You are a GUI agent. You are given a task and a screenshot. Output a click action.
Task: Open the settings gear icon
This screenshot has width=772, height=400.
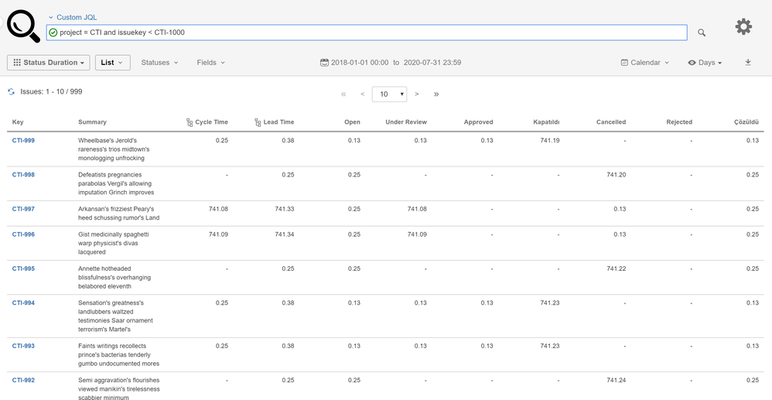pyautogui.click(x=743, y=26)
